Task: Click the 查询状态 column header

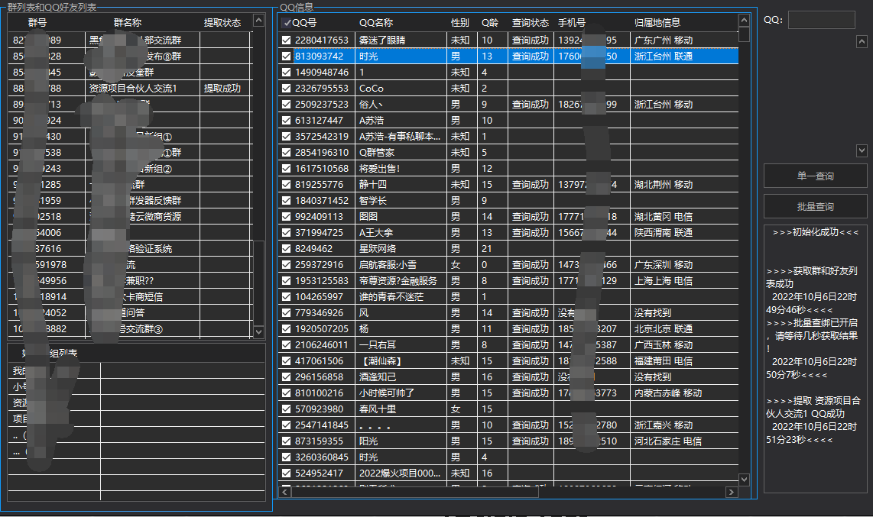Action: click(531, 23)
